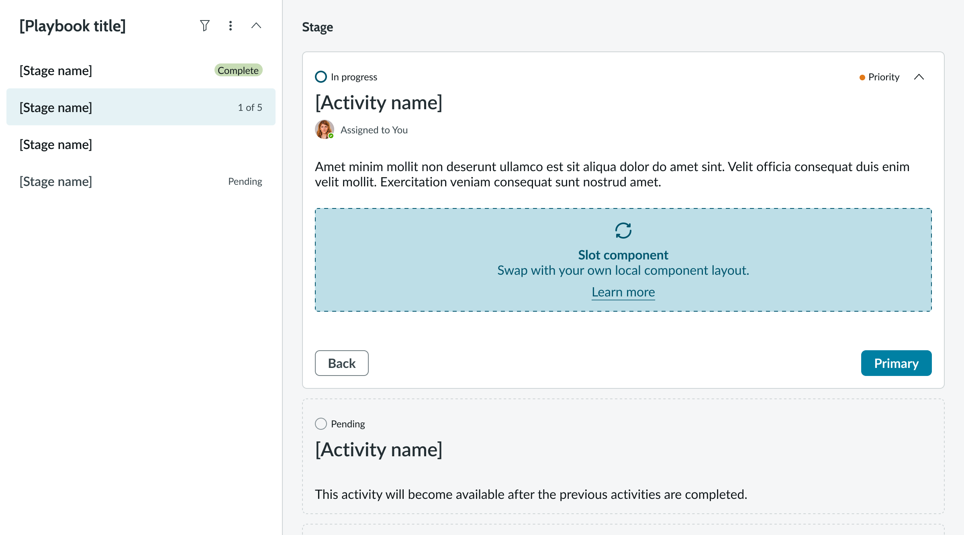
Task: Click the Assigned to You label
Action: 374,130
